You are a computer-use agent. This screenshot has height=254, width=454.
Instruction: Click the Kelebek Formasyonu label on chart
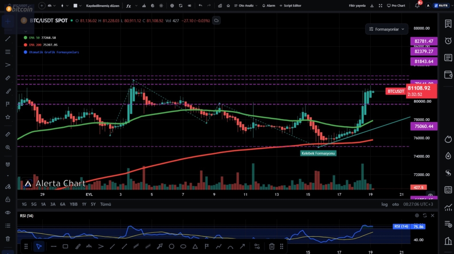tap(318, 153)
